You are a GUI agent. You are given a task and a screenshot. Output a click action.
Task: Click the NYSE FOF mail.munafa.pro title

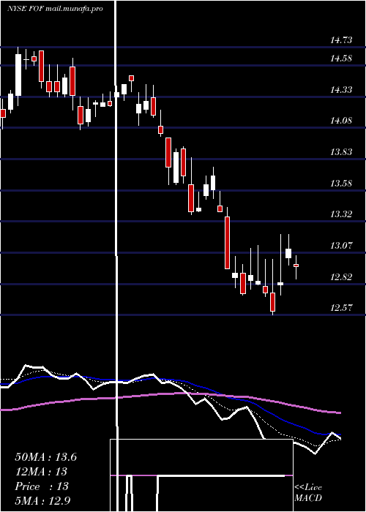click(55, 9)
